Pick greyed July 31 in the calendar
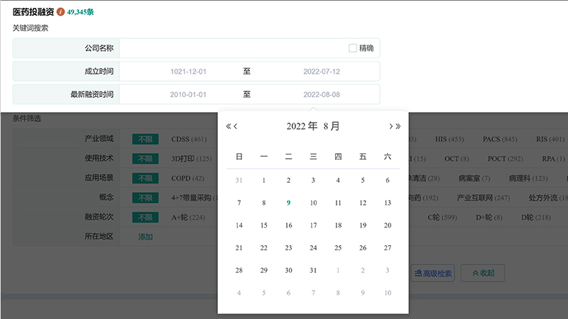 (239, 181)
